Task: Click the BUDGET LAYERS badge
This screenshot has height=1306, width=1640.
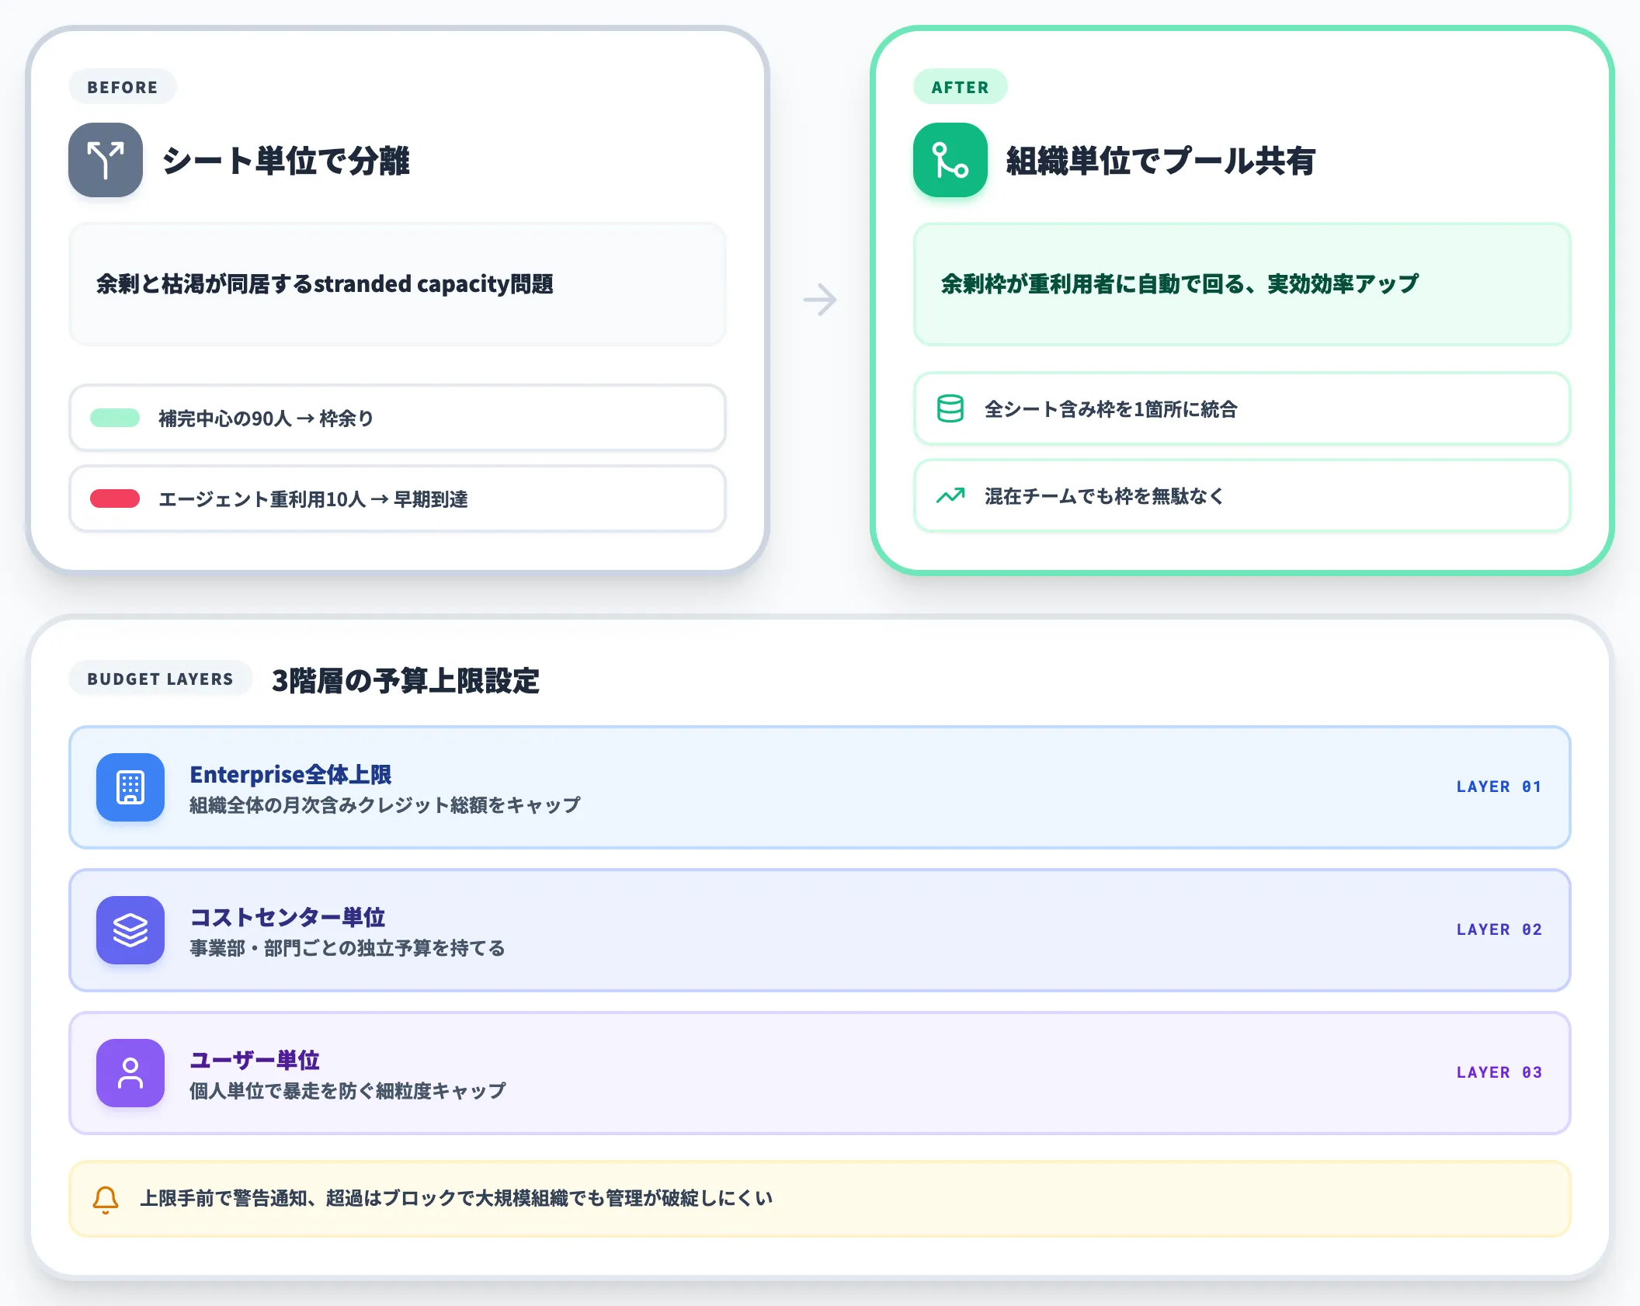Action: point(160,679)
